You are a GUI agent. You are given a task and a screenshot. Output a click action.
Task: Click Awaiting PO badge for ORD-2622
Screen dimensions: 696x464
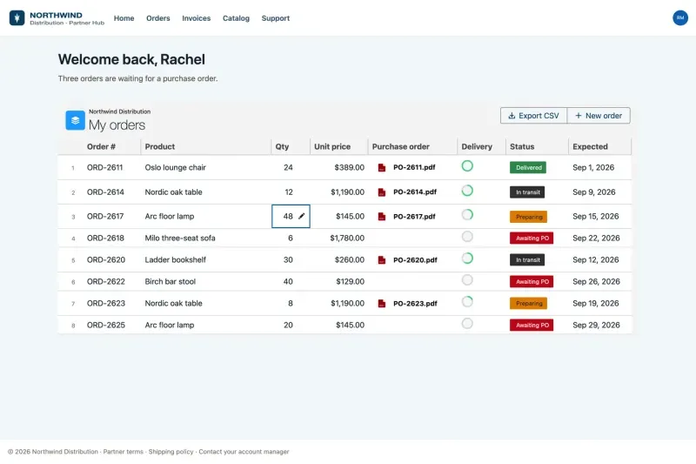pos(532,281)
